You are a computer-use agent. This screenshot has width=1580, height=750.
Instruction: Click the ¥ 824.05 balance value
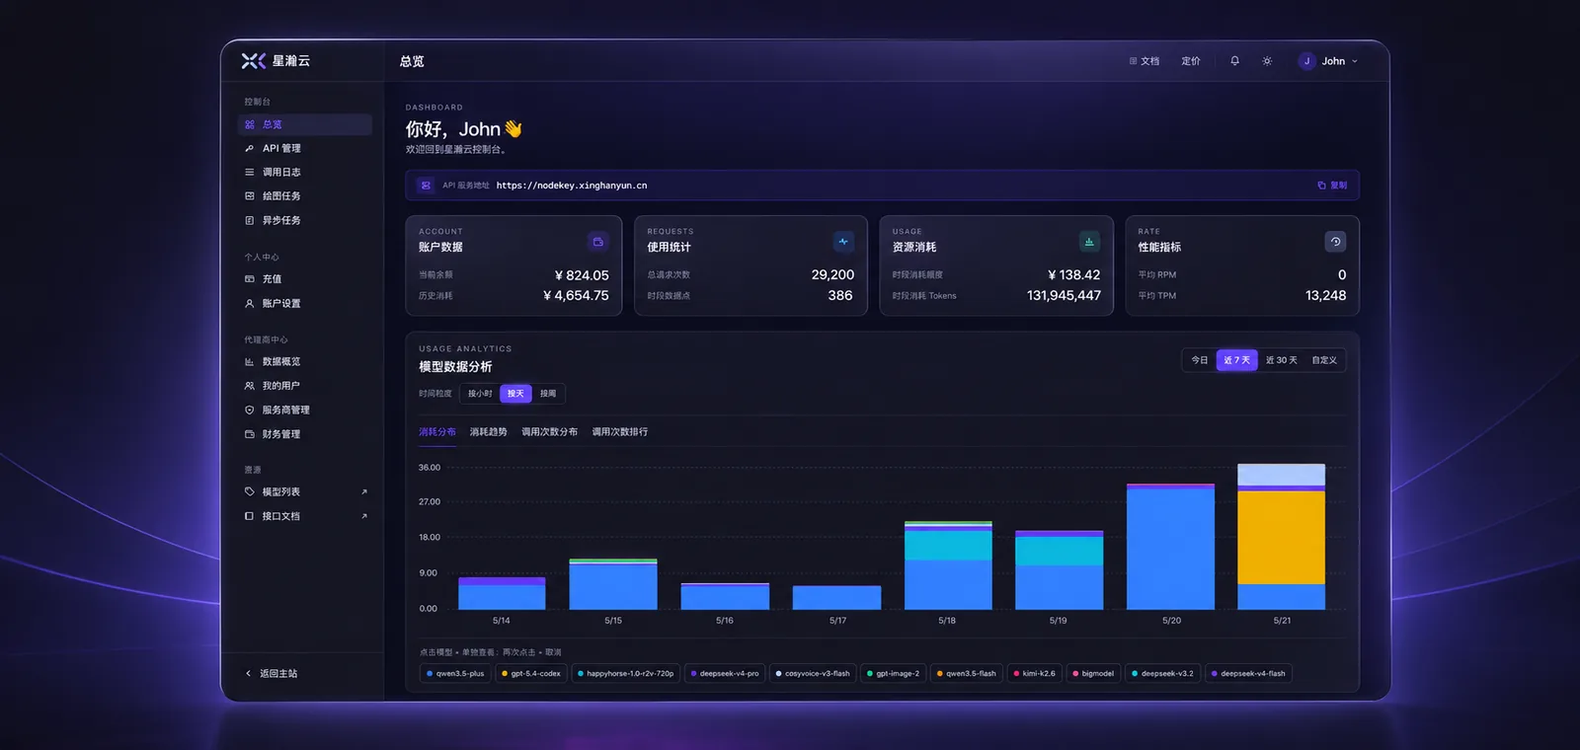pos(582,275)
